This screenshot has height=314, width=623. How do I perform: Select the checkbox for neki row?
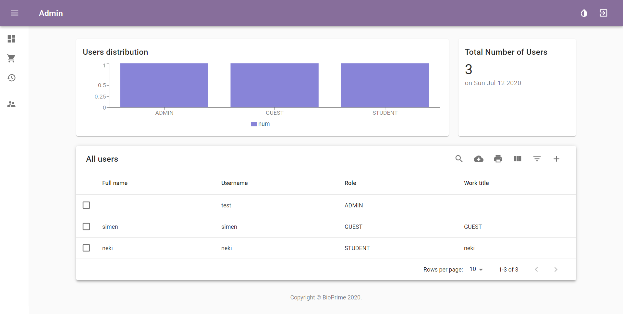tap(86, 248)
